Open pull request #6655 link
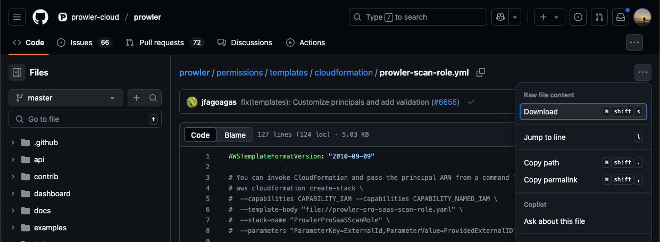Image resolution: width=660 pixels, height=242 pixels. pos(445,102)
